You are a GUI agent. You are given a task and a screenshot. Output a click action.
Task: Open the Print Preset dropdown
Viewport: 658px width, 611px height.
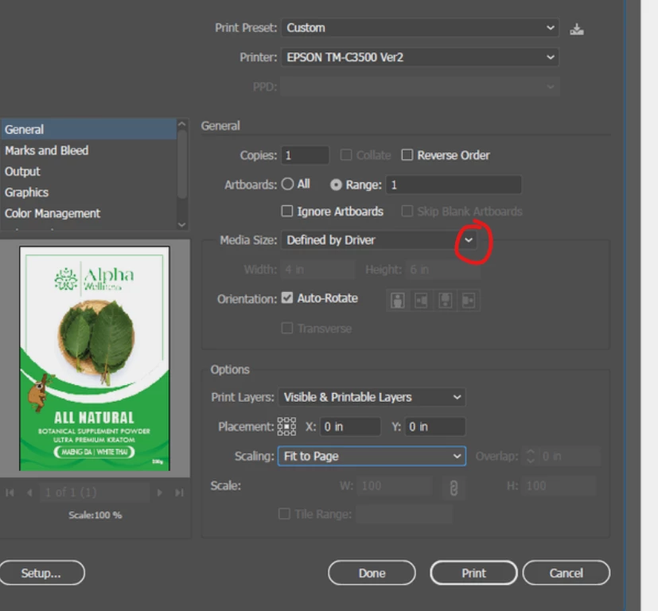click(x=419, y=28)
